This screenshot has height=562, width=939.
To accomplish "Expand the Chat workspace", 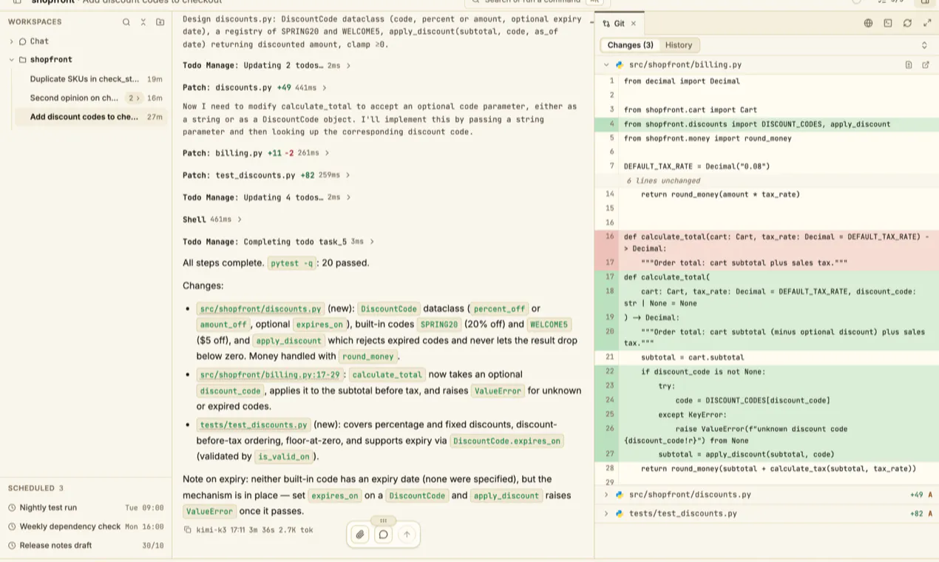I will point(11,41).
